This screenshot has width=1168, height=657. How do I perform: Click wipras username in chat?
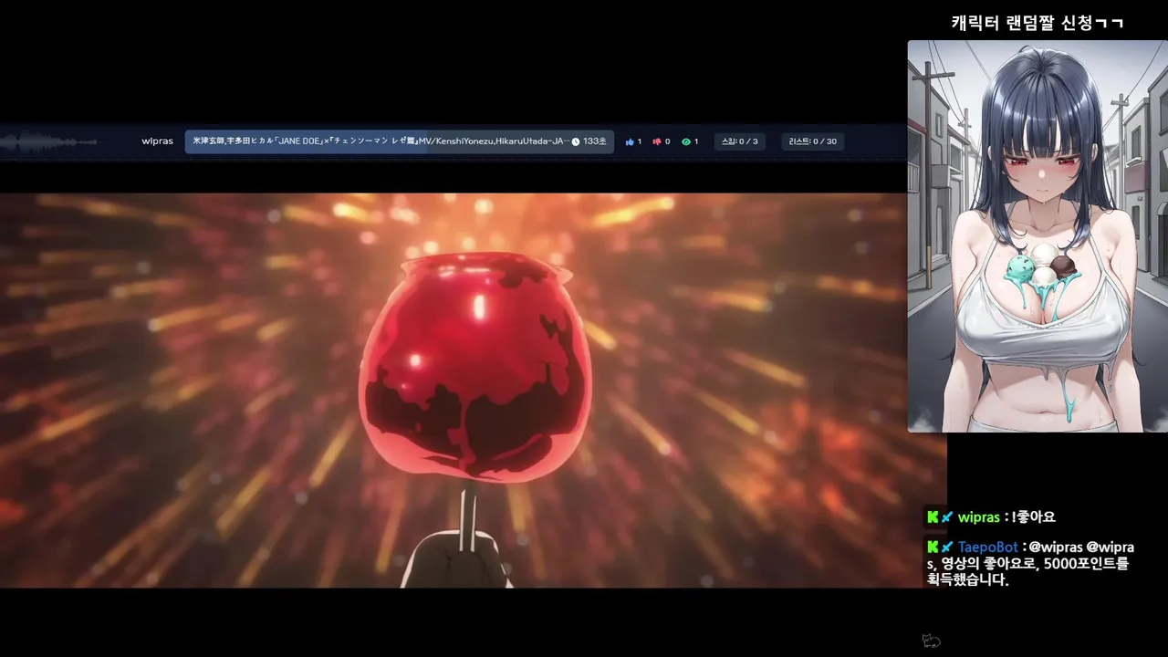click(979, 517)
